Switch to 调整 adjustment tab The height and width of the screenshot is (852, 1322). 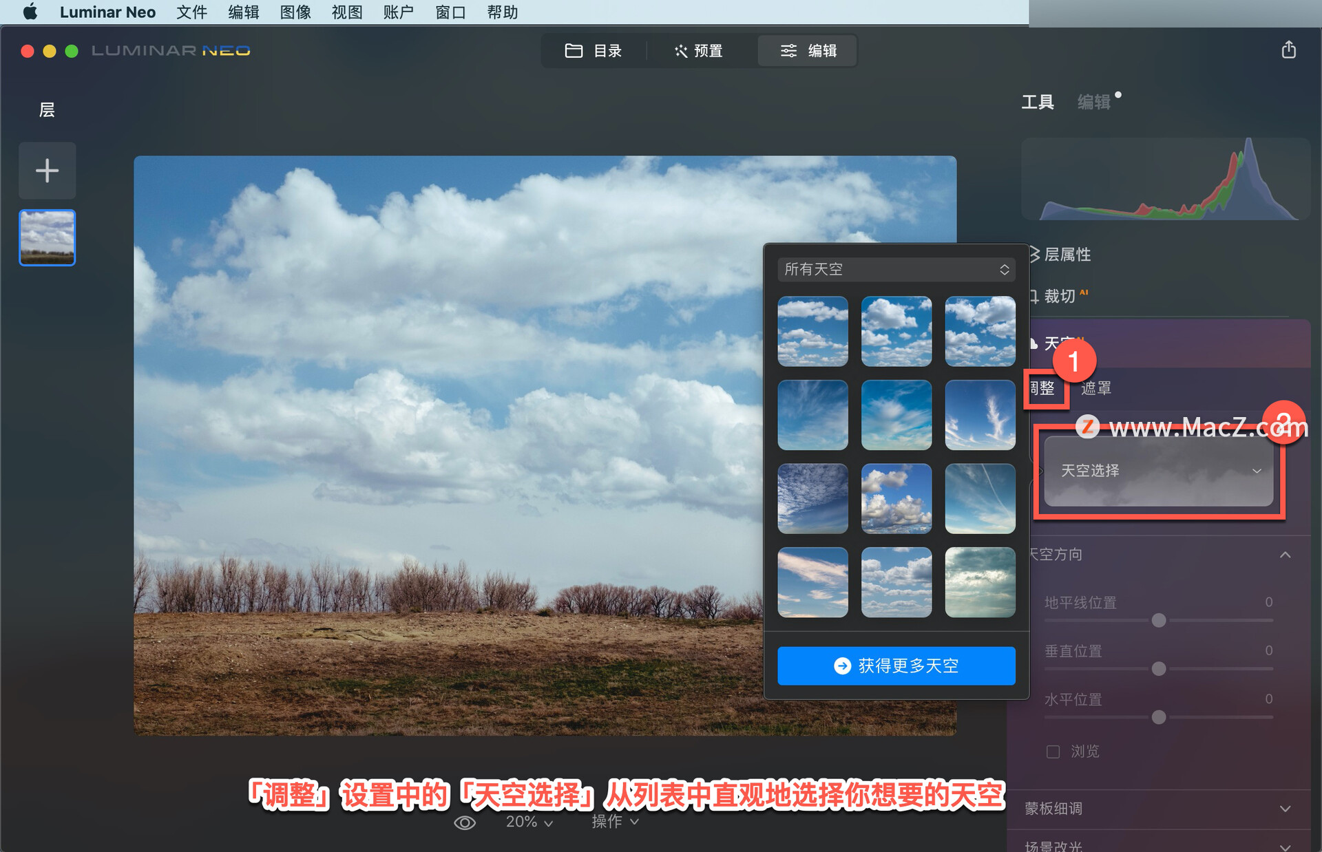tap(1044, 390)
